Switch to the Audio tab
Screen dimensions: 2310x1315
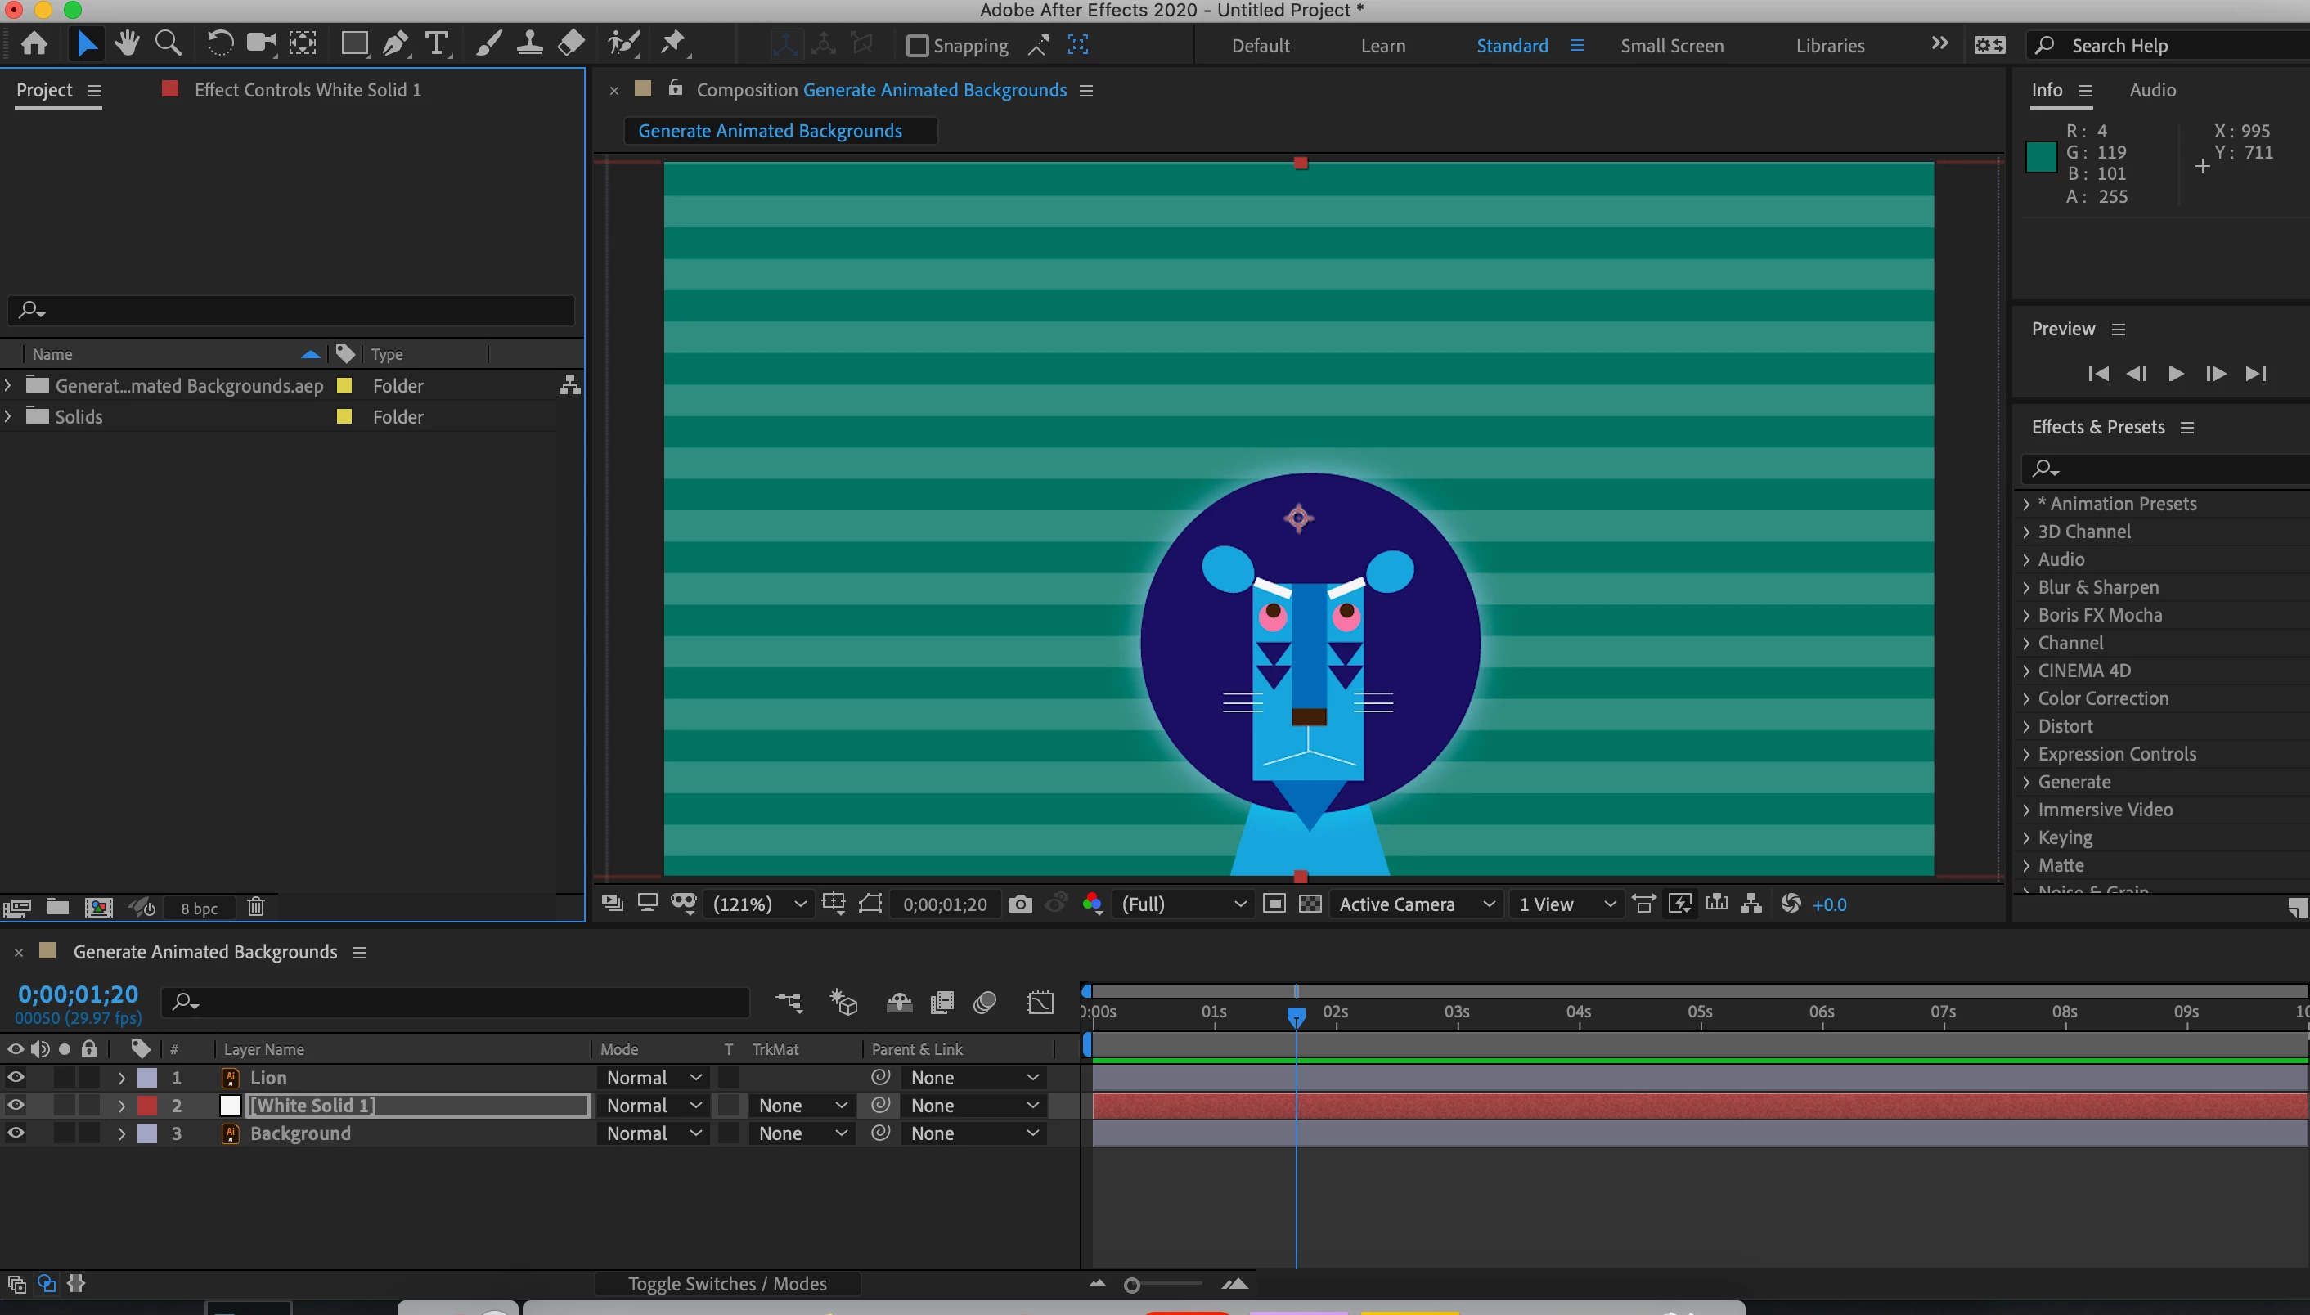point(2152,89)
